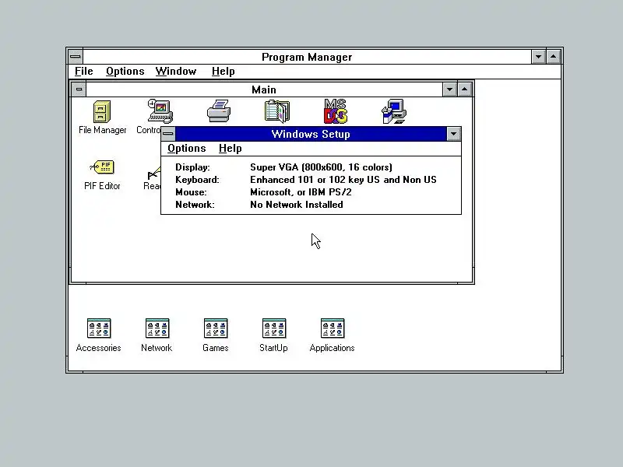This screenshot has width=623, height=467.
Task: Open the Games program group
Action: point(216,328)
